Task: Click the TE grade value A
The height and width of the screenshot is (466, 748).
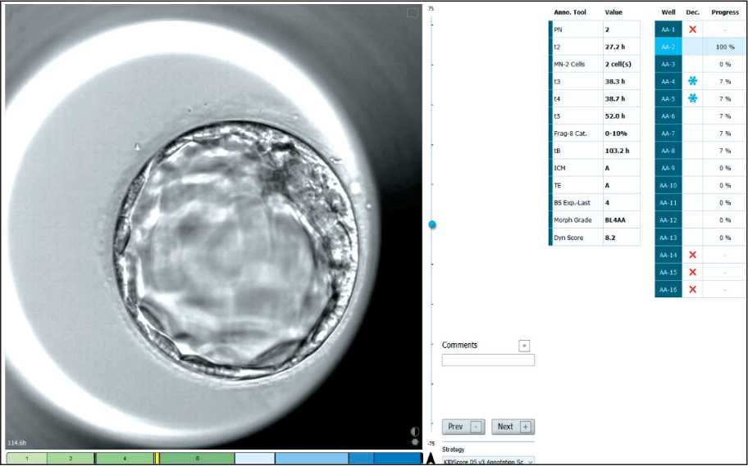Action: (621, 185)
